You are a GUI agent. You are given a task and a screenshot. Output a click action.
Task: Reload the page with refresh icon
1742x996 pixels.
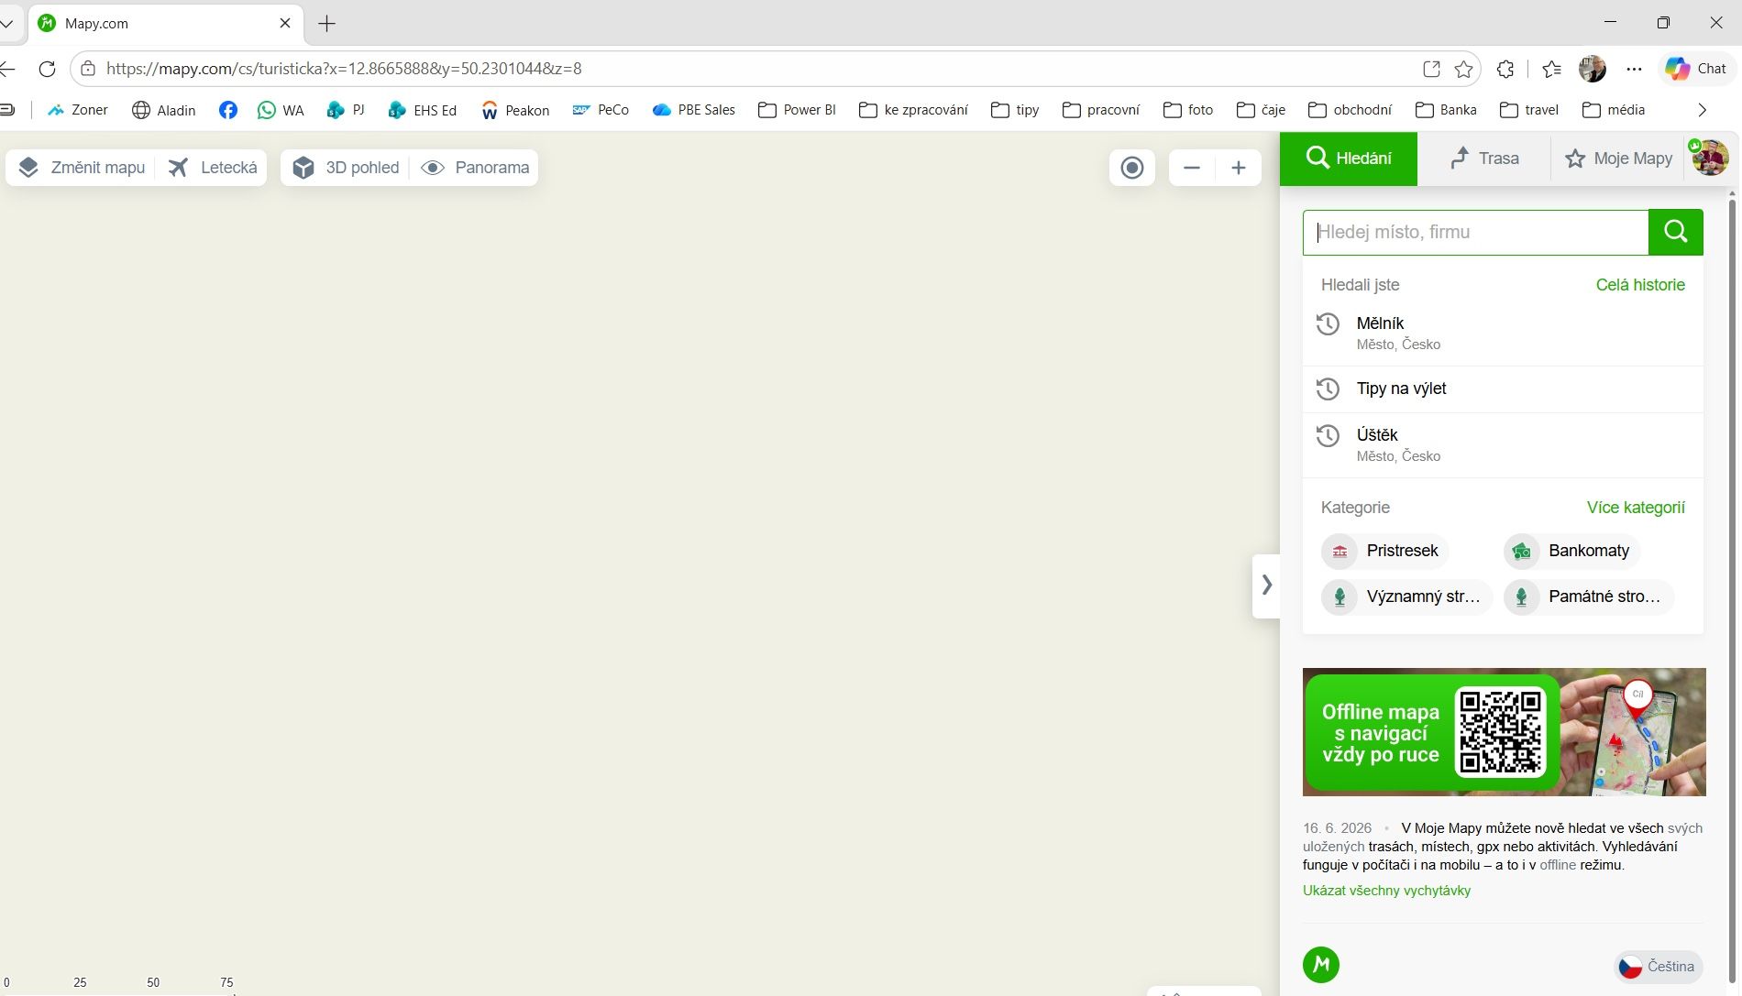pos(48,69)
